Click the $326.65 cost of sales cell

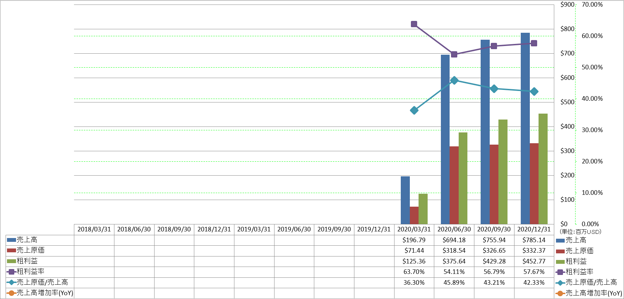(494, 251)
